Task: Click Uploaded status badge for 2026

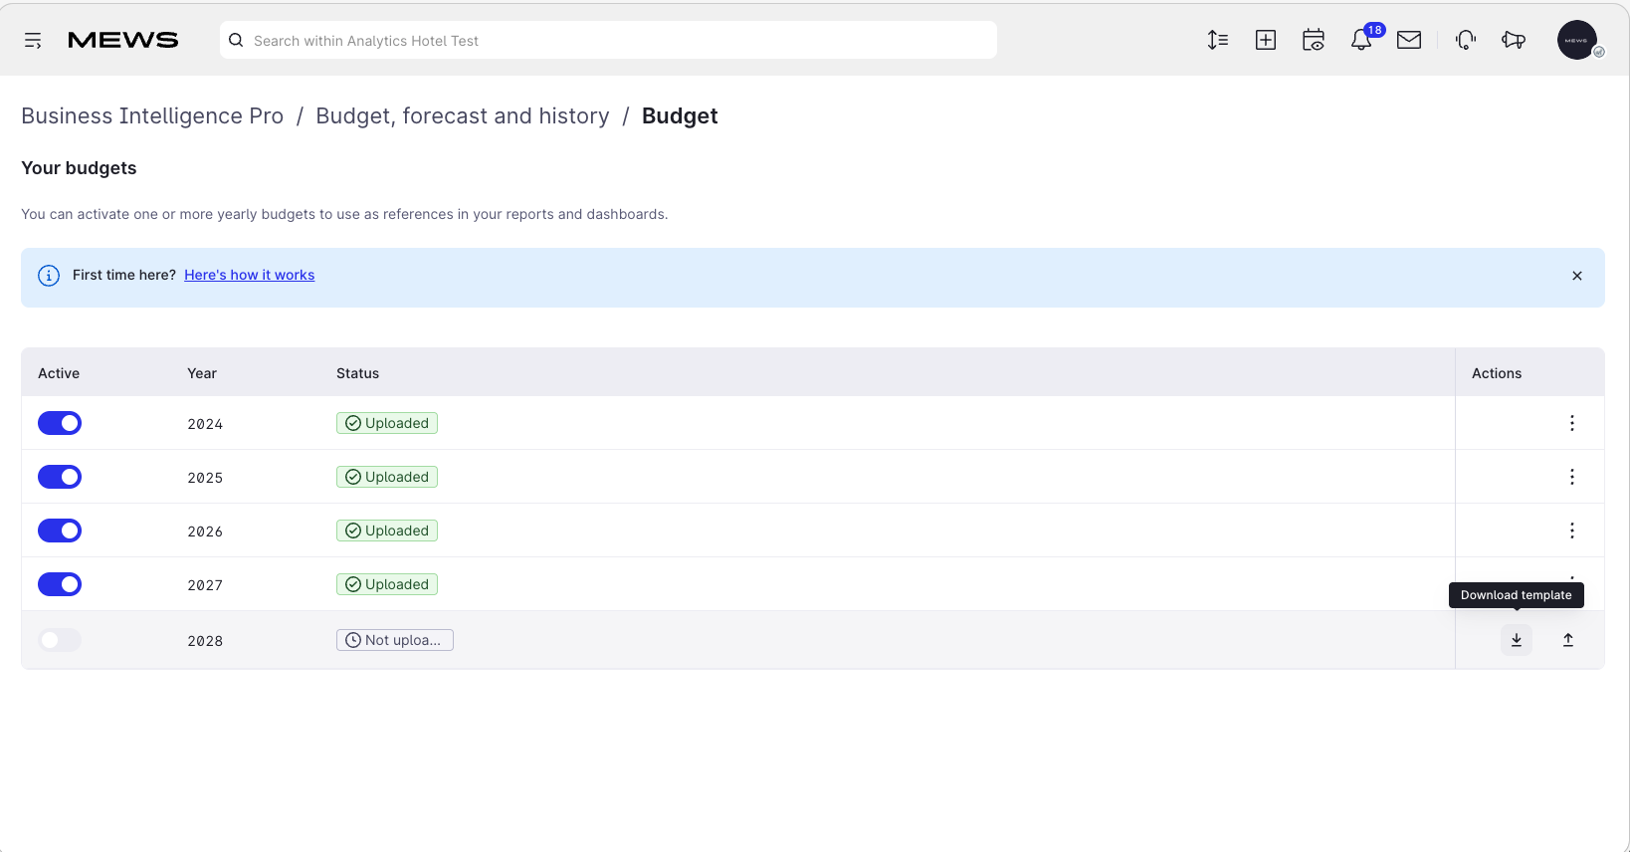Action: coord(387,531)
